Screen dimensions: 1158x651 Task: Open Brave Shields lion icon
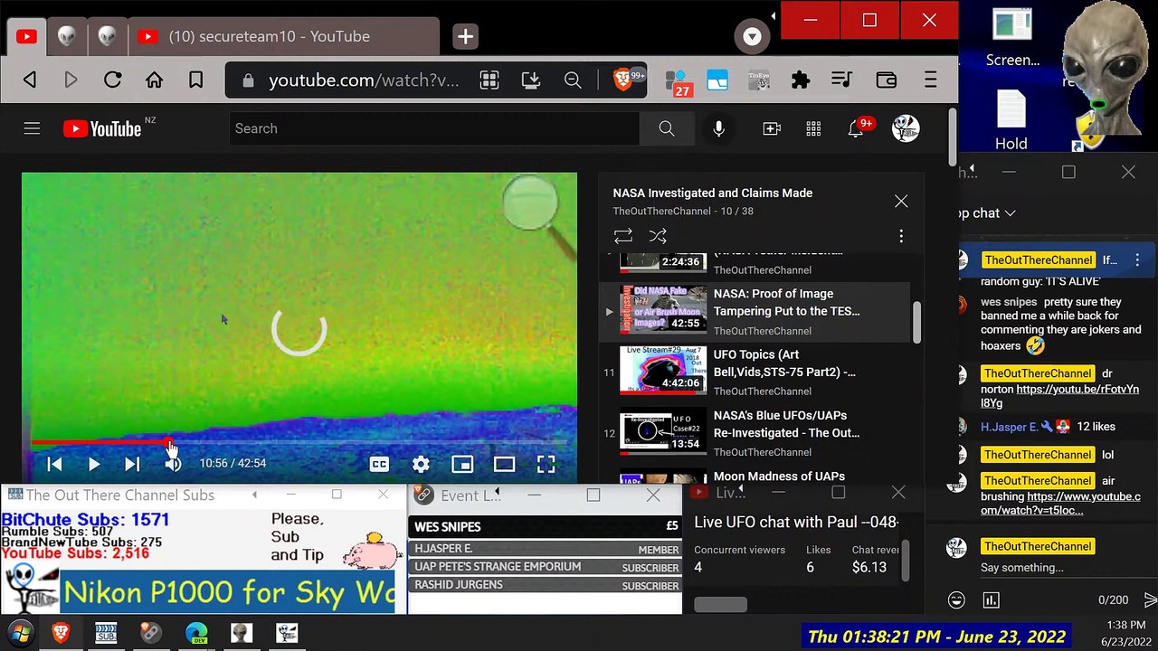623,80
